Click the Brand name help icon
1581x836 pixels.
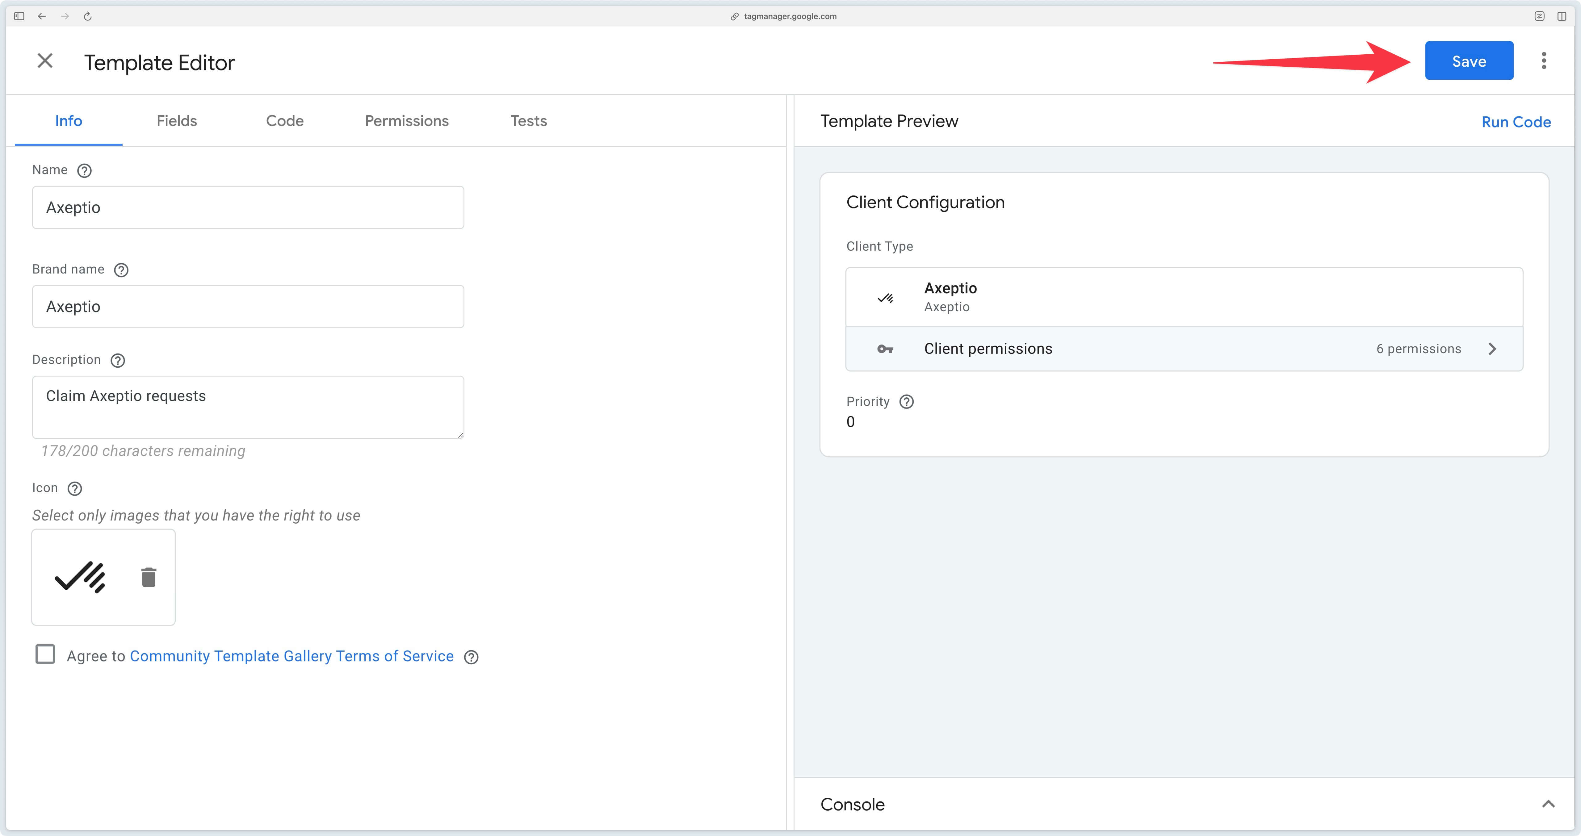tap(122, 270)
